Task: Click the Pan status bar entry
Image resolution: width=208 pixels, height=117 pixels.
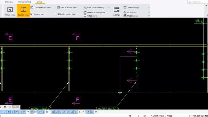Action: tap(145, 116)
